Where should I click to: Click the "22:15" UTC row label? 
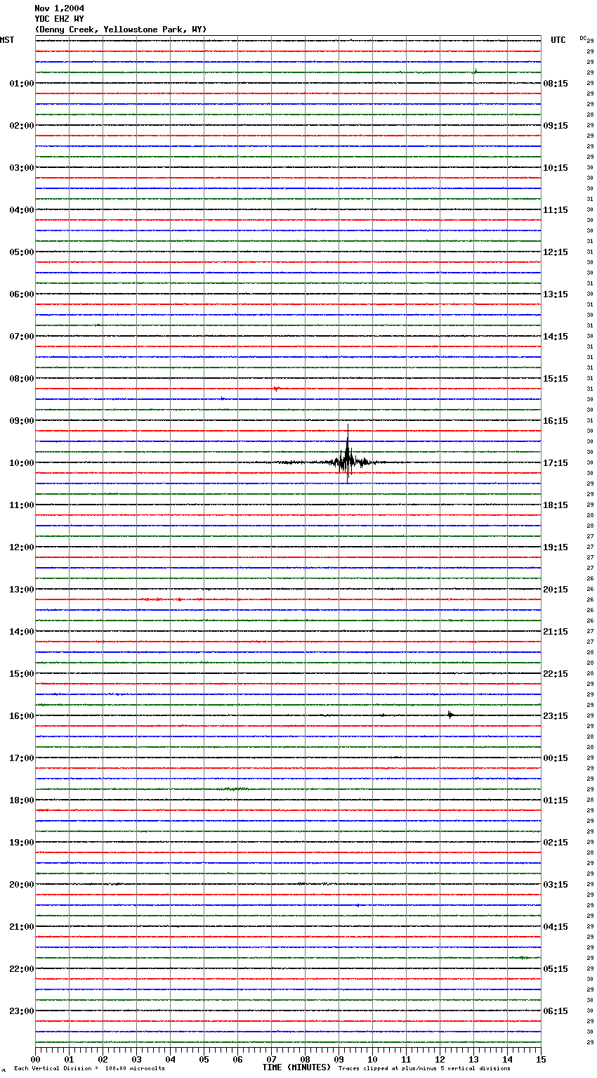[x=556, y=674]
